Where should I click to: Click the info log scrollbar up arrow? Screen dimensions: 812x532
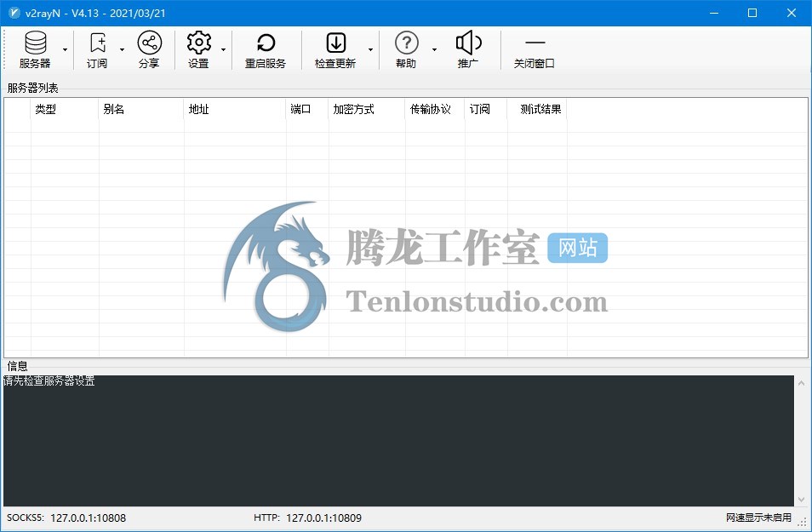(x=801, y=383)
